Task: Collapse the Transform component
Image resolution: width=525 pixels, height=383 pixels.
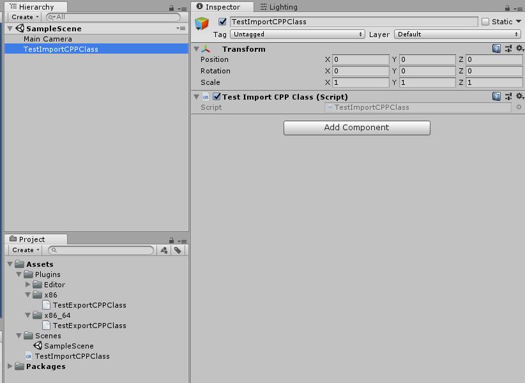Action: (x=197, y=49)
